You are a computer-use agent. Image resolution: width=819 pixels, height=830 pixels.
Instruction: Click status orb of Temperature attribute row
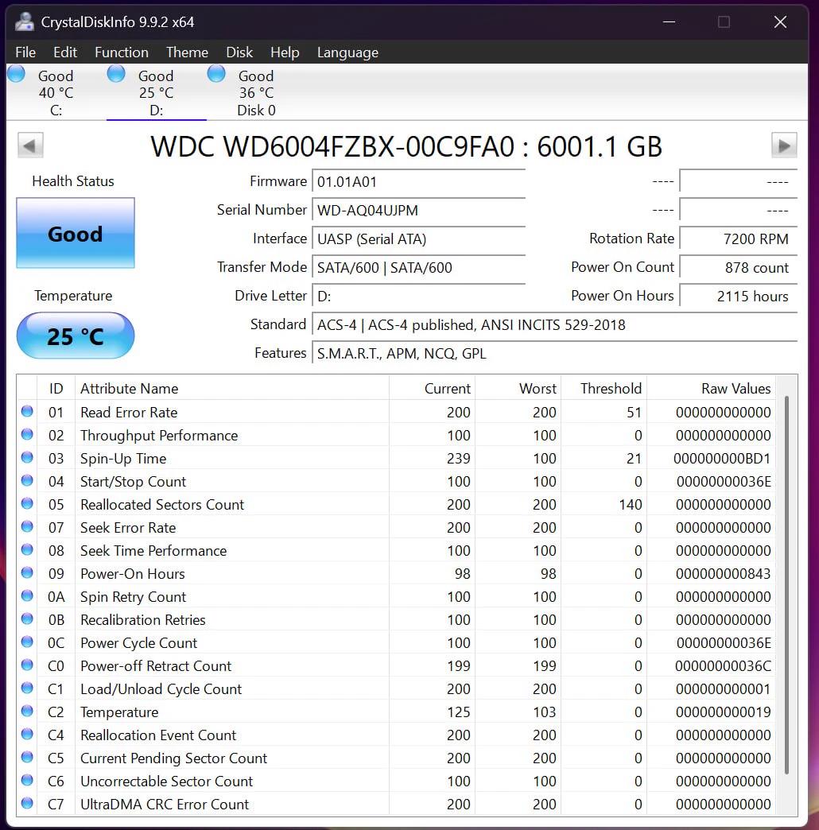click(x=27, y=711)
